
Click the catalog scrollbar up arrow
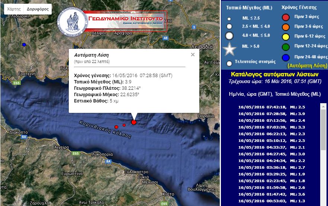coord(323,107)
